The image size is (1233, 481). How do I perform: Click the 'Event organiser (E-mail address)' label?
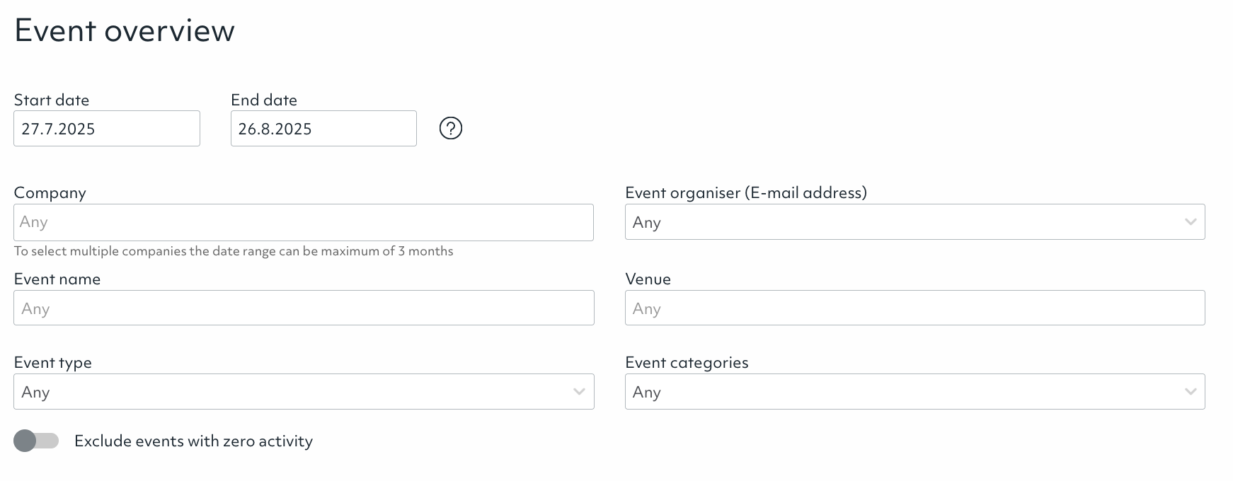pos(746,193)
